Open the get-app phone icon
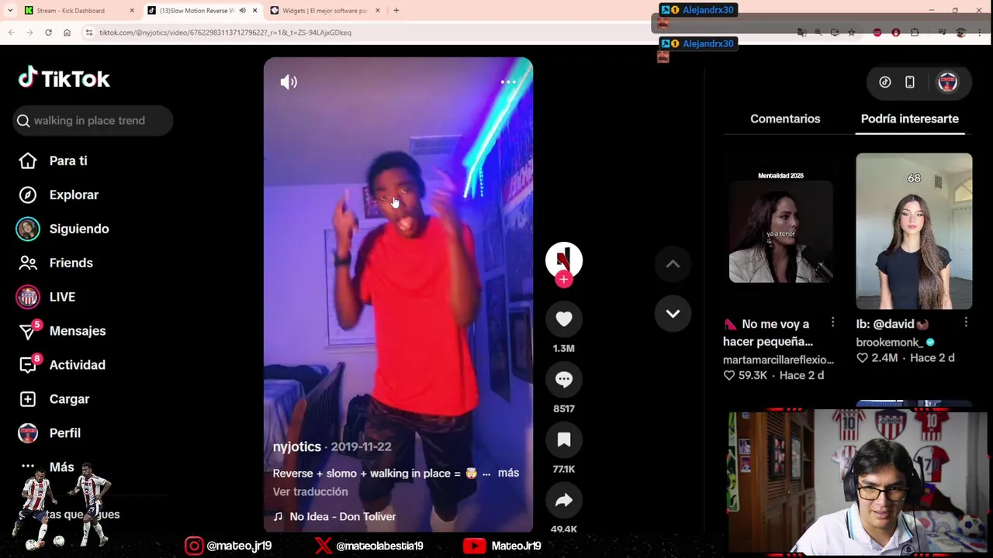Image resolution: width=993 pixels, height=558 pixels. tap(910, 82)
